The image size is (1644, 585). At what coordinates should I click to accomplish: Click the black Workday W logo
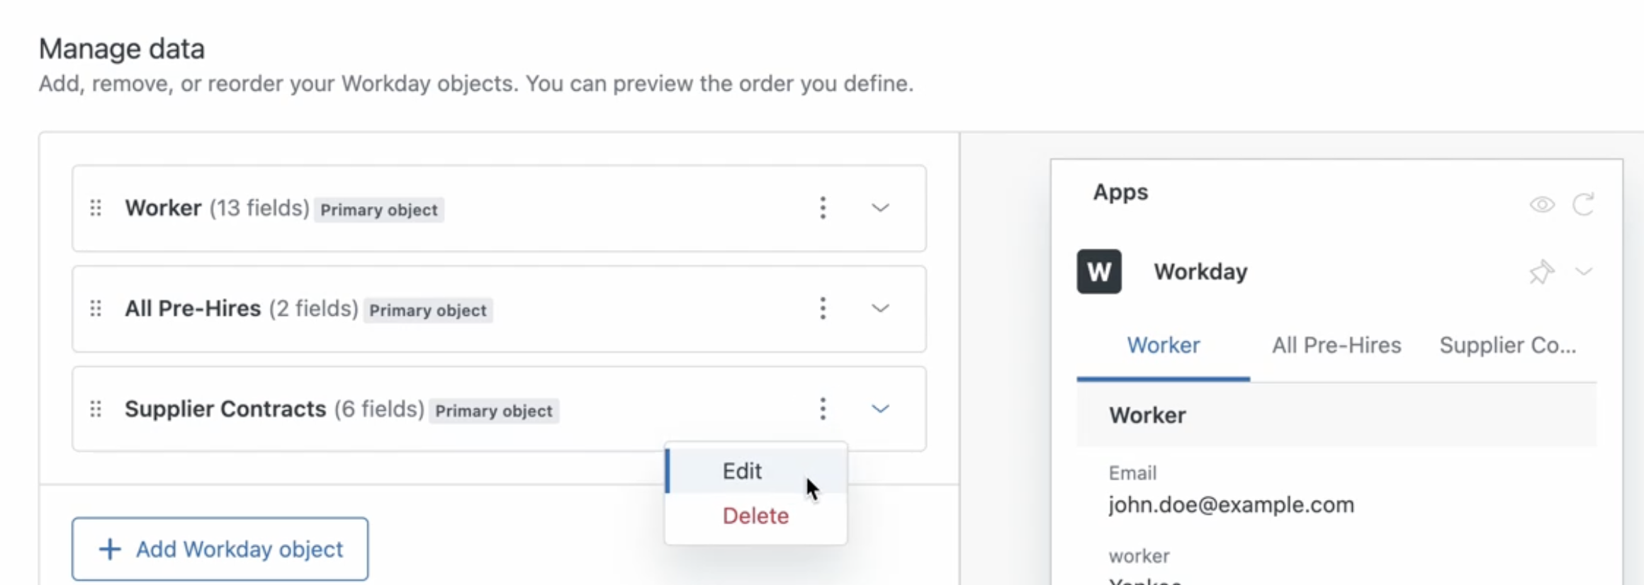coord(1099,271)
